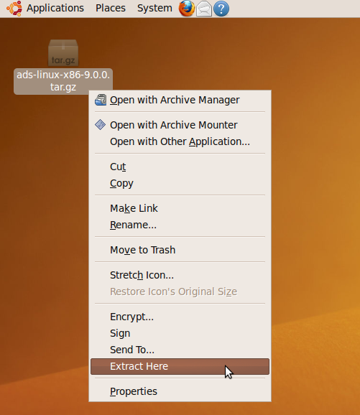Choose Open with Archive Manager
Image resolution: width=360 pixels, height=415 pixels.
pyautogui.click(x=180, y=100)
